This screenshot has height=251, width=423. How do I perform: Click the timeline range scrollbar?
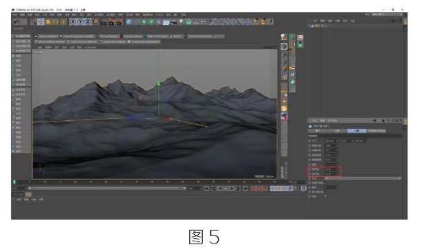(107, 188)
